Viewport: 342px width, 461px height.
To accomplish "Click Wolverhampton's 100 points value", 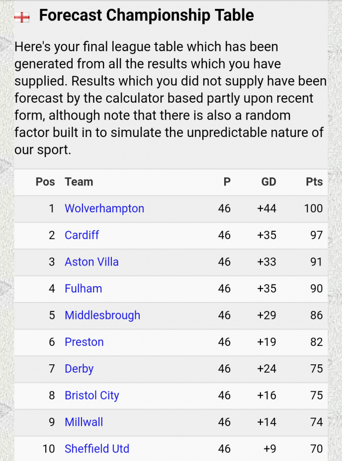I will coord(313,208).
